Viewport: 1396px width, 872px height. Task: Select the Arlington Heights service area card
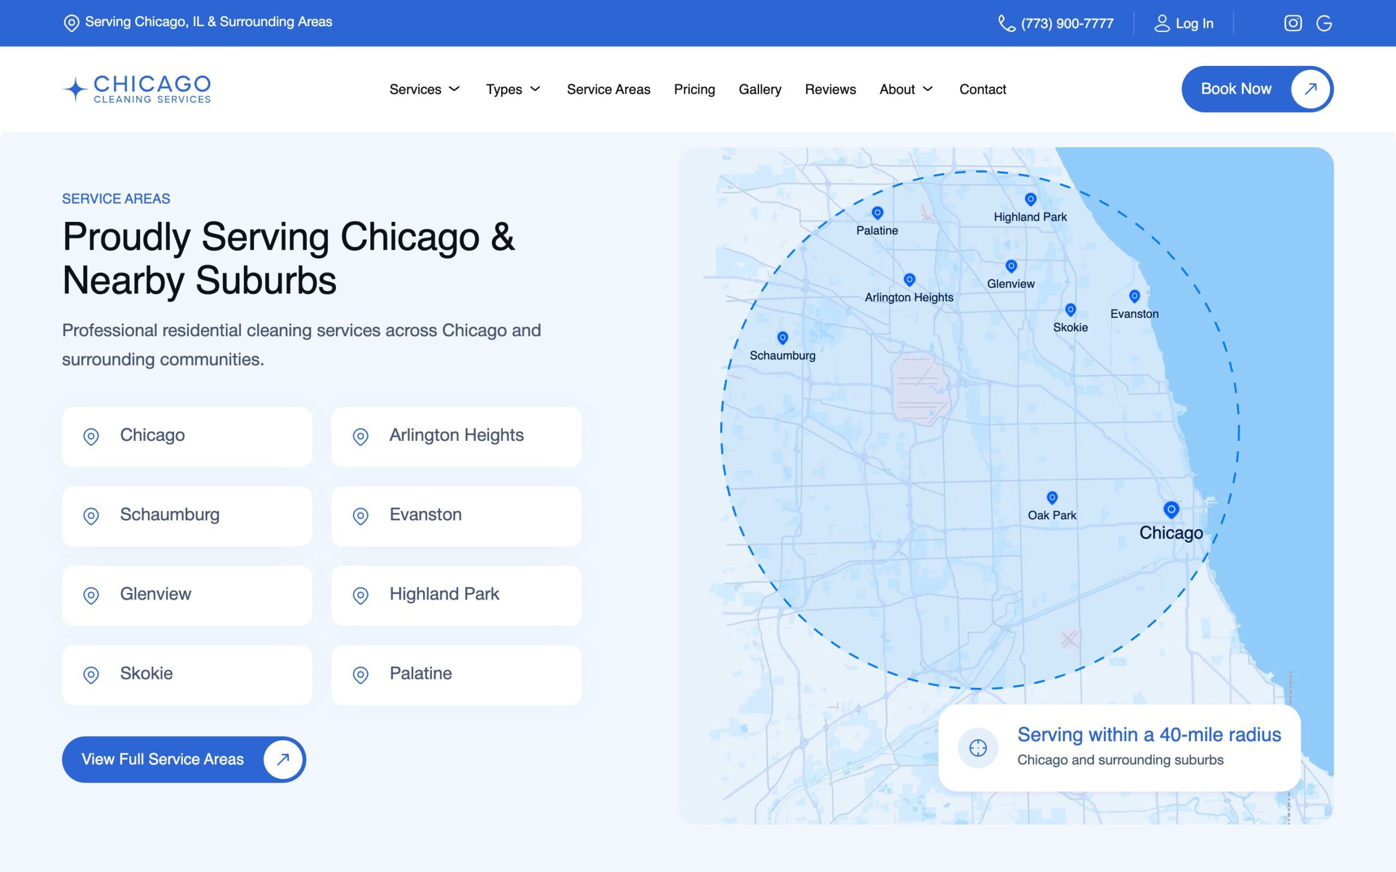pos(456,437)
